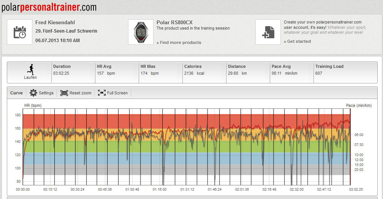Click the Full Screen label
383x199 pixels.
(x=117, y=93)
